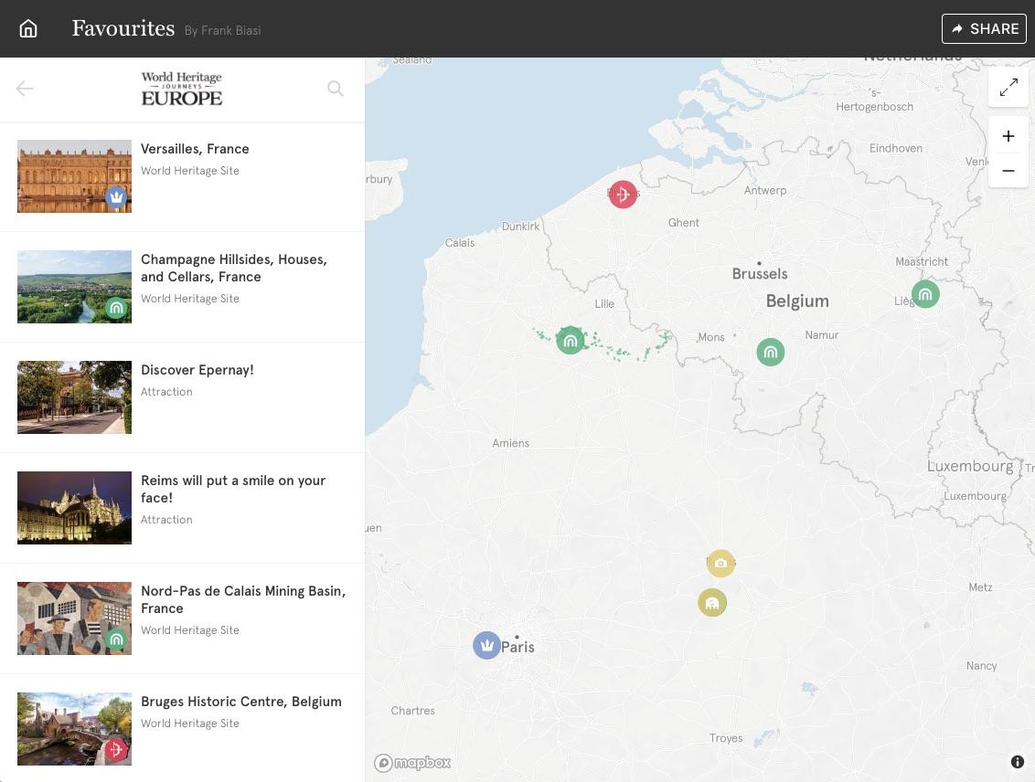
Task: Click Reims cathedral night thumbnail
Action: pyautogui.click(x=74, y=508)
